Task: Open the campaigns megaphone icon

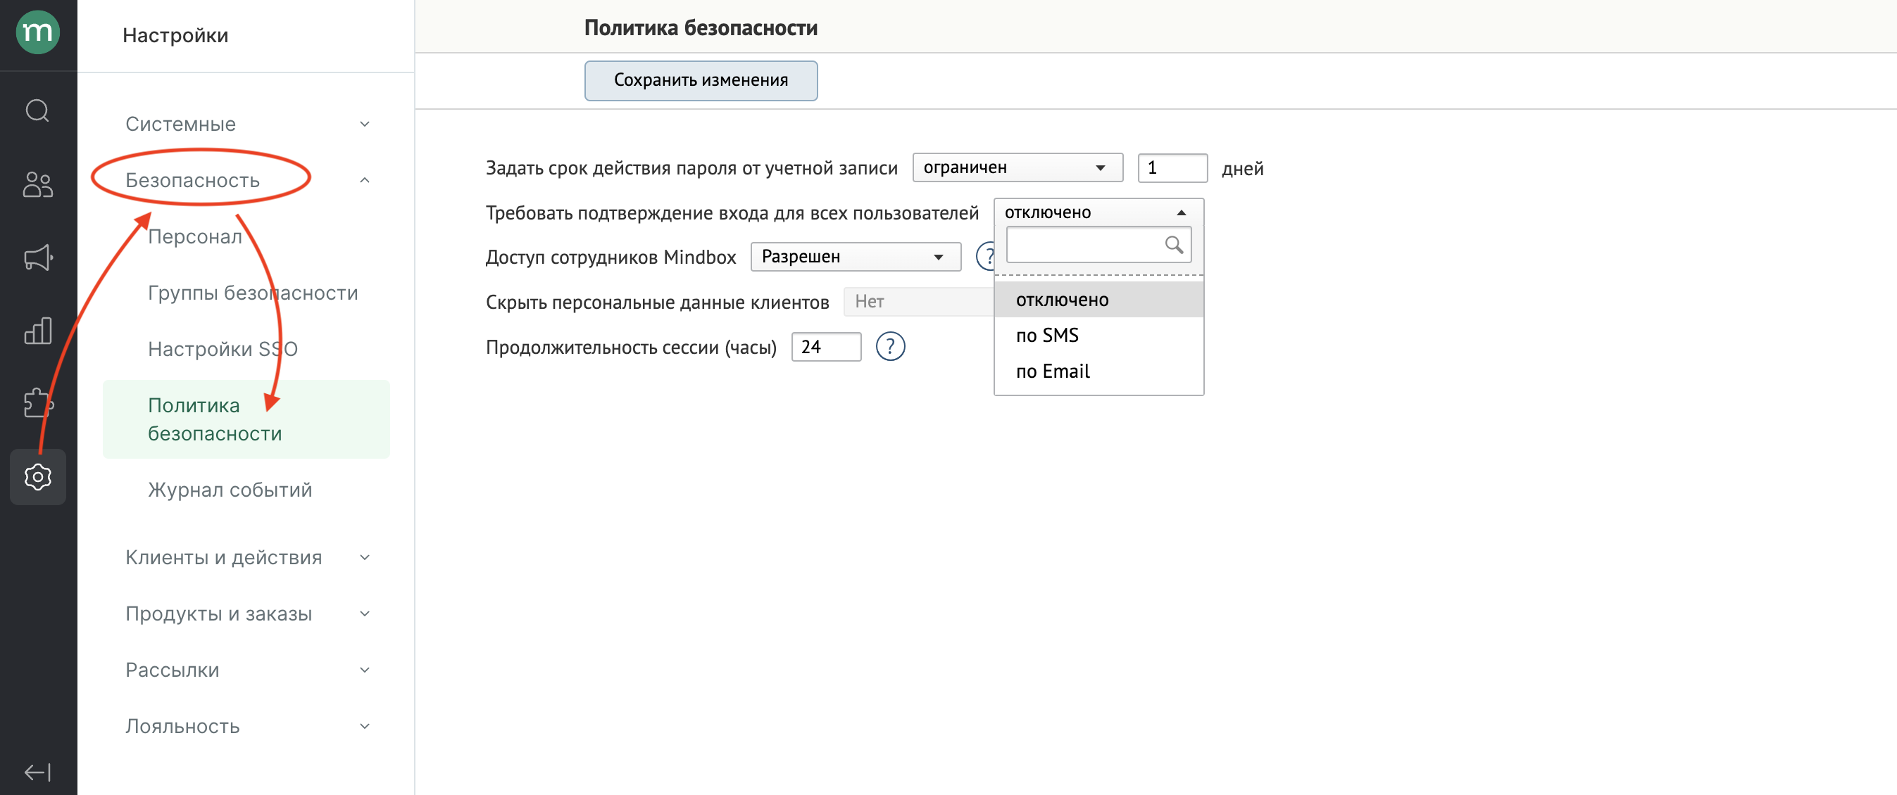Action: click(x=37, y=257)
